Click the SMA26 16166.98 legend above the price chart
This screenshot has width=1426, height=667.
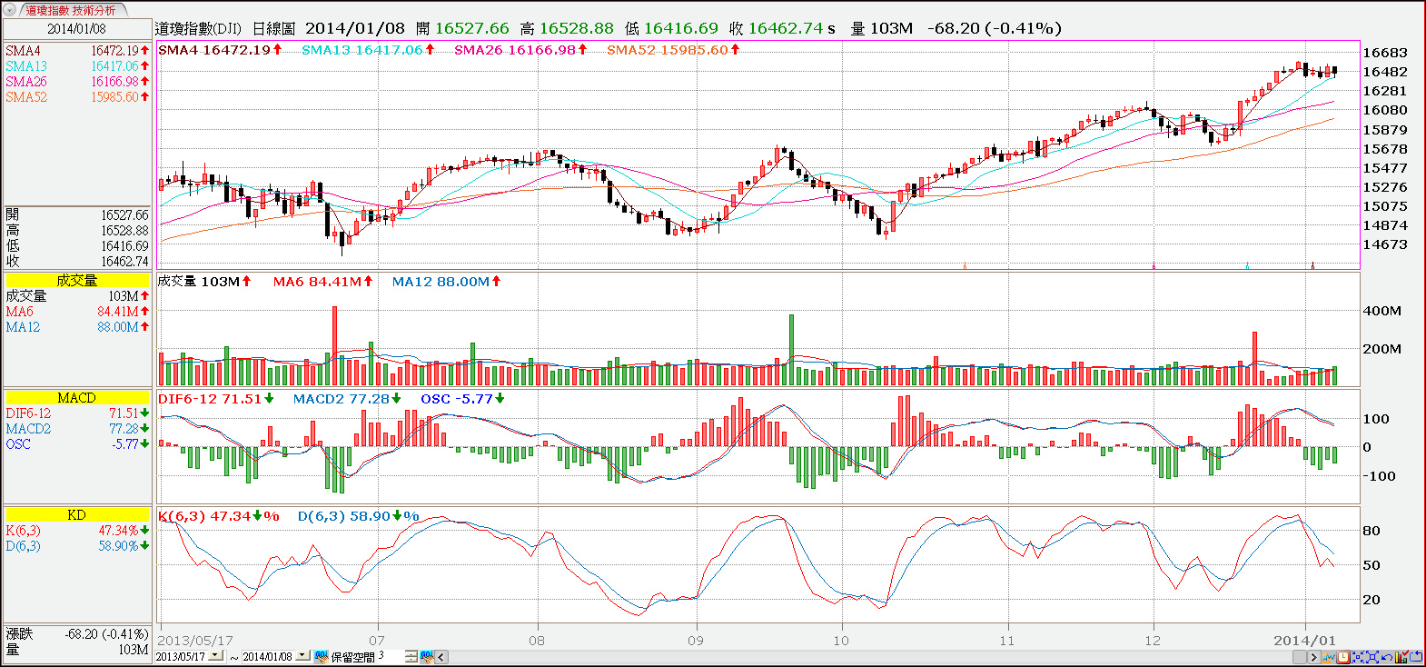tap(520, 50)
